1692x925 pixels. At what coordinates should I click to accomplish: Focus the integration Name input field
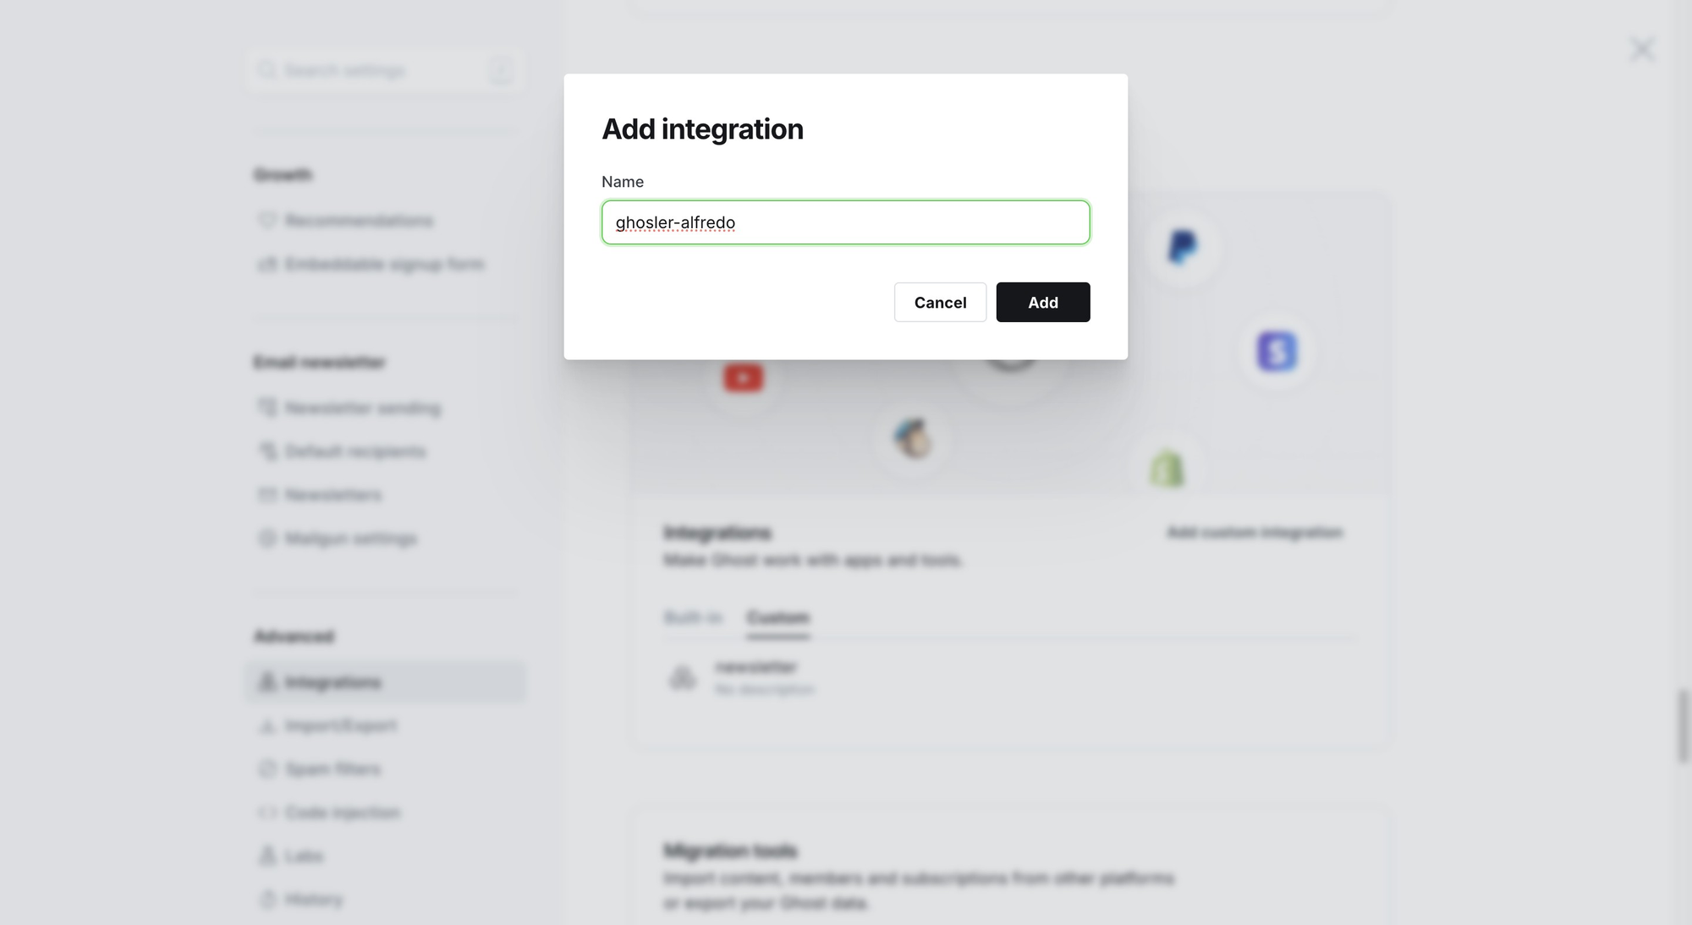(845, 222)
